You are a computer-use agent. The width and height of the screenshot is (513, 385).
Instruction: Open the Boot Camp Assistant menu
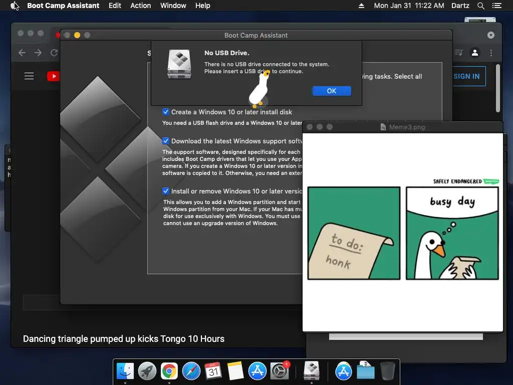63,6
